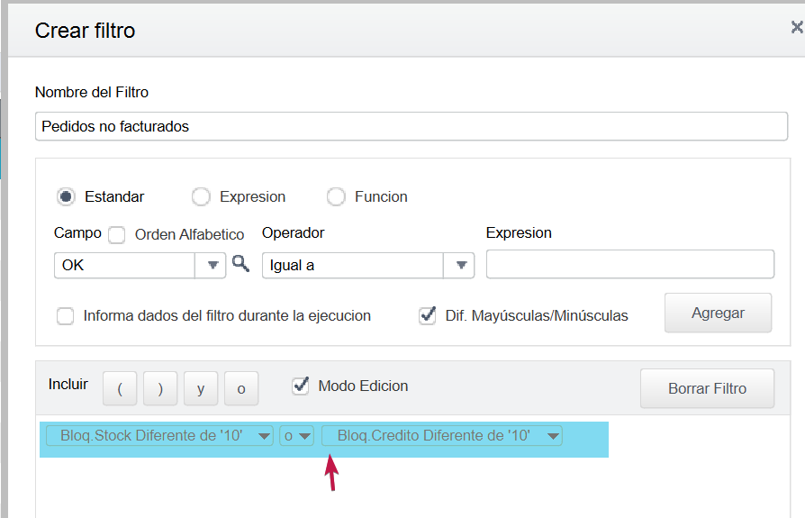Insert a closing parenthesis button
The height and width of the screenshot is (518, 805).
pos(160,388)
